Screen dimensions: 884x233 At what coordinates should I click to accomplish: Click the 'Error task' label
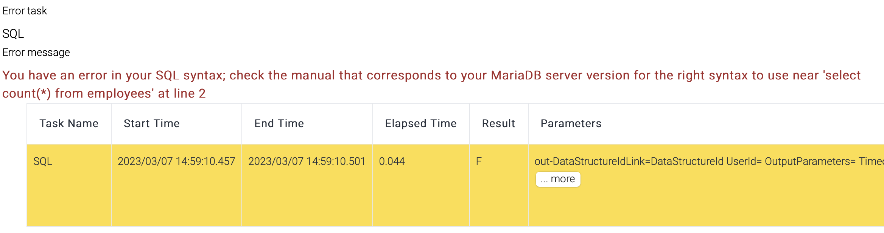click(25, 11)
